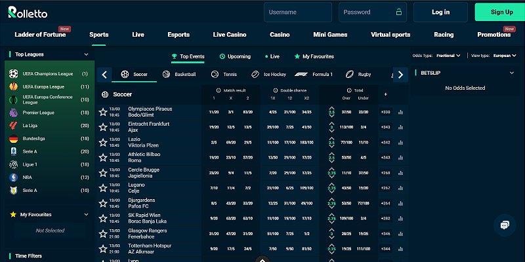Open the live chat support bubble
525x262 pixels.
(x=505, y=225)
